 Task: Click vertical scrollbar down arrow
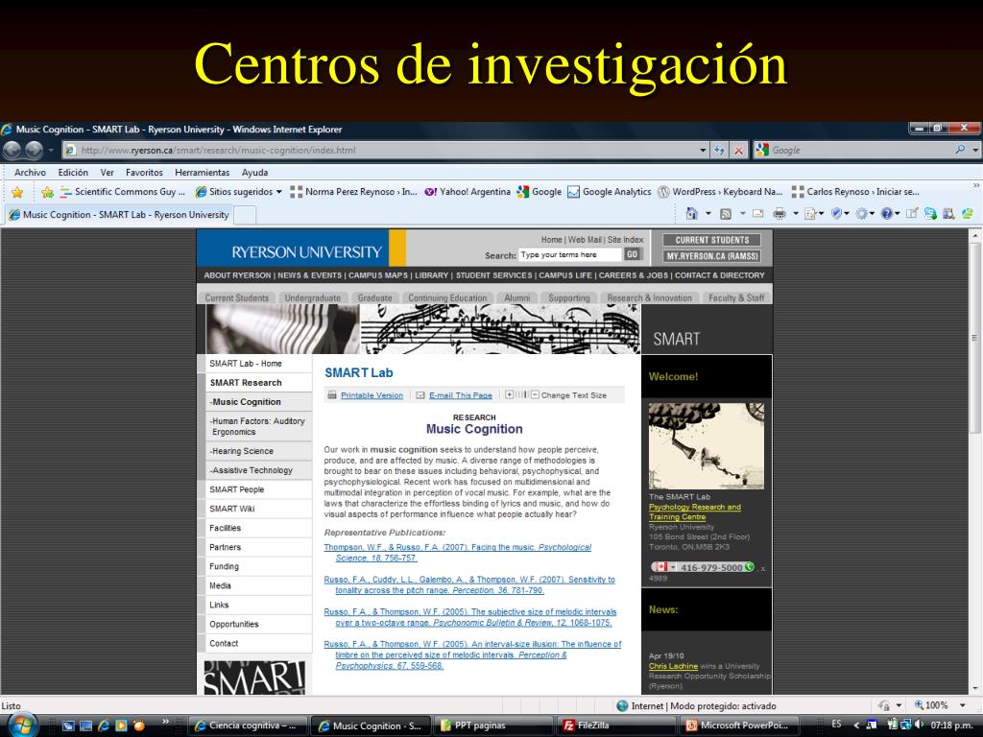pyautogui.click(x=975, y=689)
